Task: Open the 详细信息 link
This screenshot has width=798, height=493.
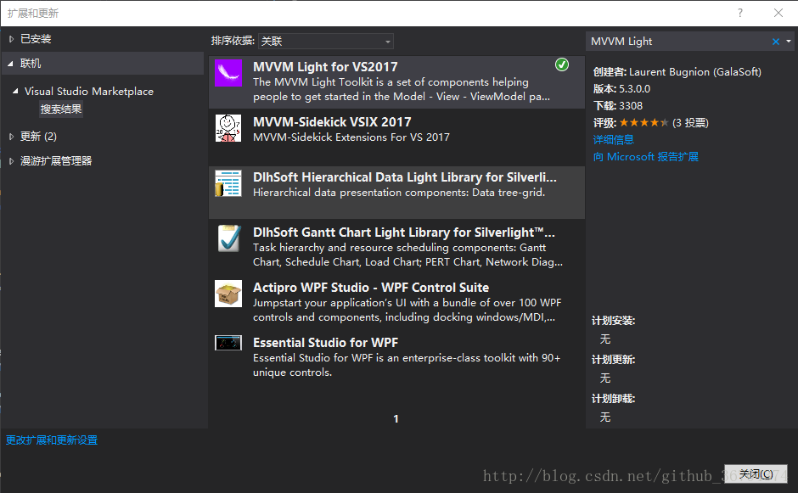Action: (x=613, y=139)
